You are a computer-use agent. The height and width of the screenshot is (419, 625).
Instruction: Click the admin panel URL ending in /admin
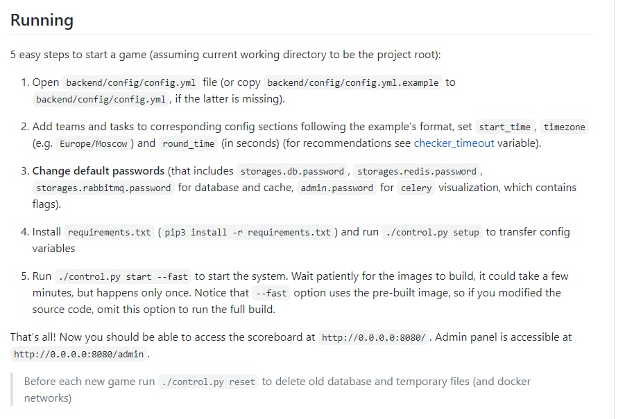click(78, 355)
